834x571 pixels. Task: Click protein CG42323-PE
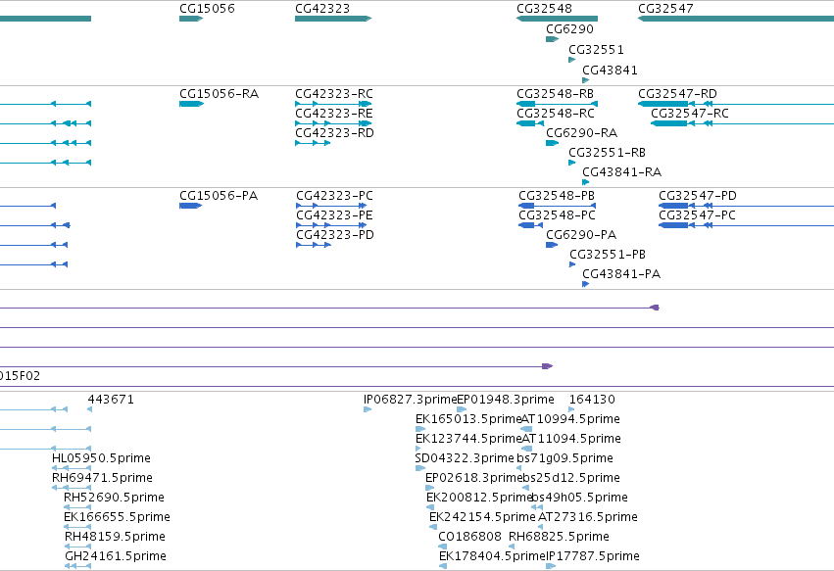coord(331,225)
